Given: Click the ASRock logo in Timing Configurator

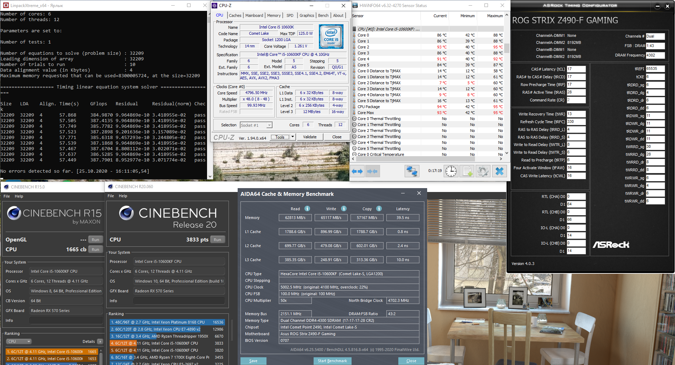Looking at the screenshot, I should [611, 245].
